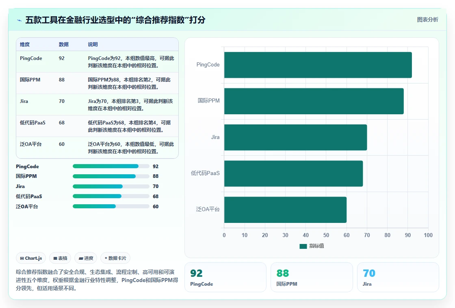
Task: Click the 92 PingCode data card
Action: point(225,277)
